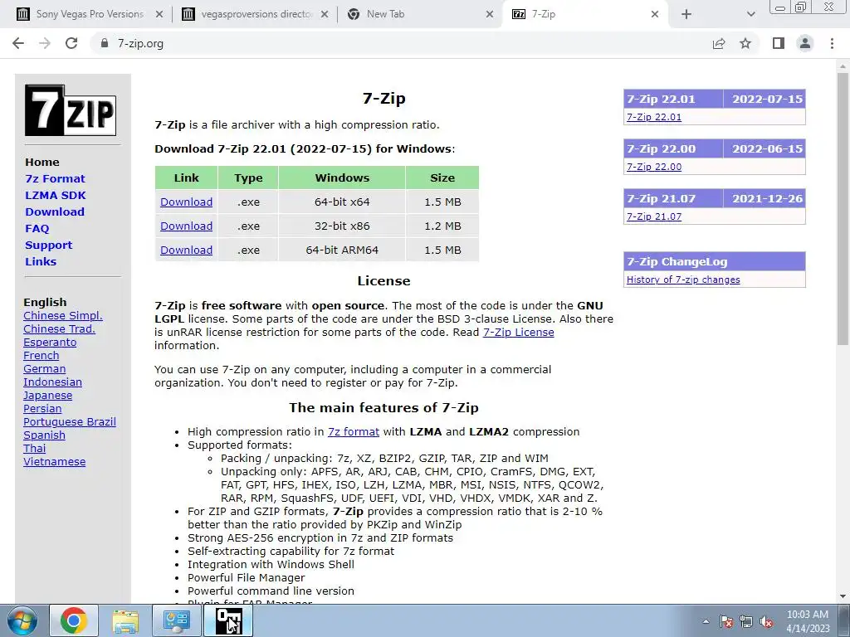Download the 32-bit x86 .exe

[186, 226]
